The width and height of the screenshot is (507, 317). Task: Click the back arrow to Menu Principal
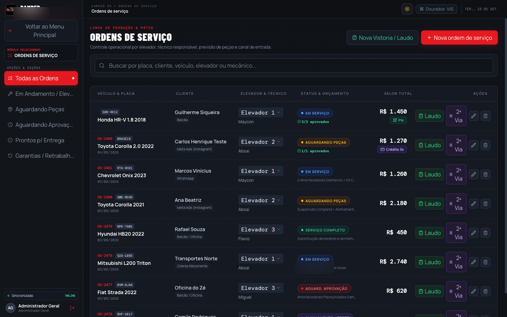[x=10, y=31]
